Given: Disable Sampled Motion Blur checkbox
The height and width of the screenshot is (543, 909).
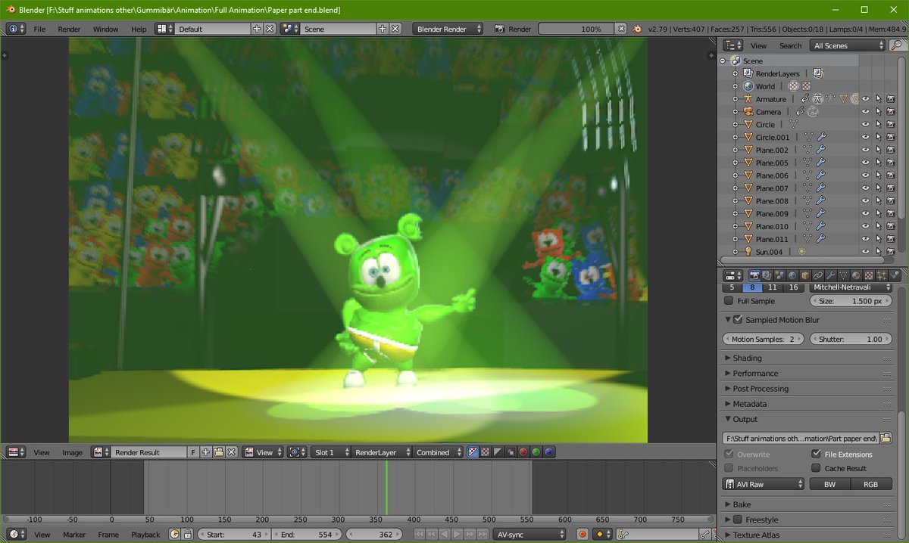Looking at the screenshot, I should tap(738, 320).
